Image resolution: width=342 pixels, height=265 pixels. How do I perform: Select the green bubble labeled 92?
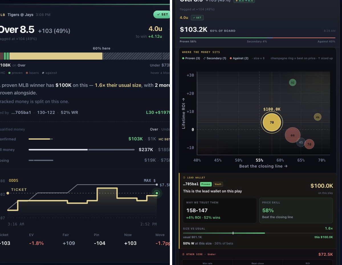(x=292, y=83)
